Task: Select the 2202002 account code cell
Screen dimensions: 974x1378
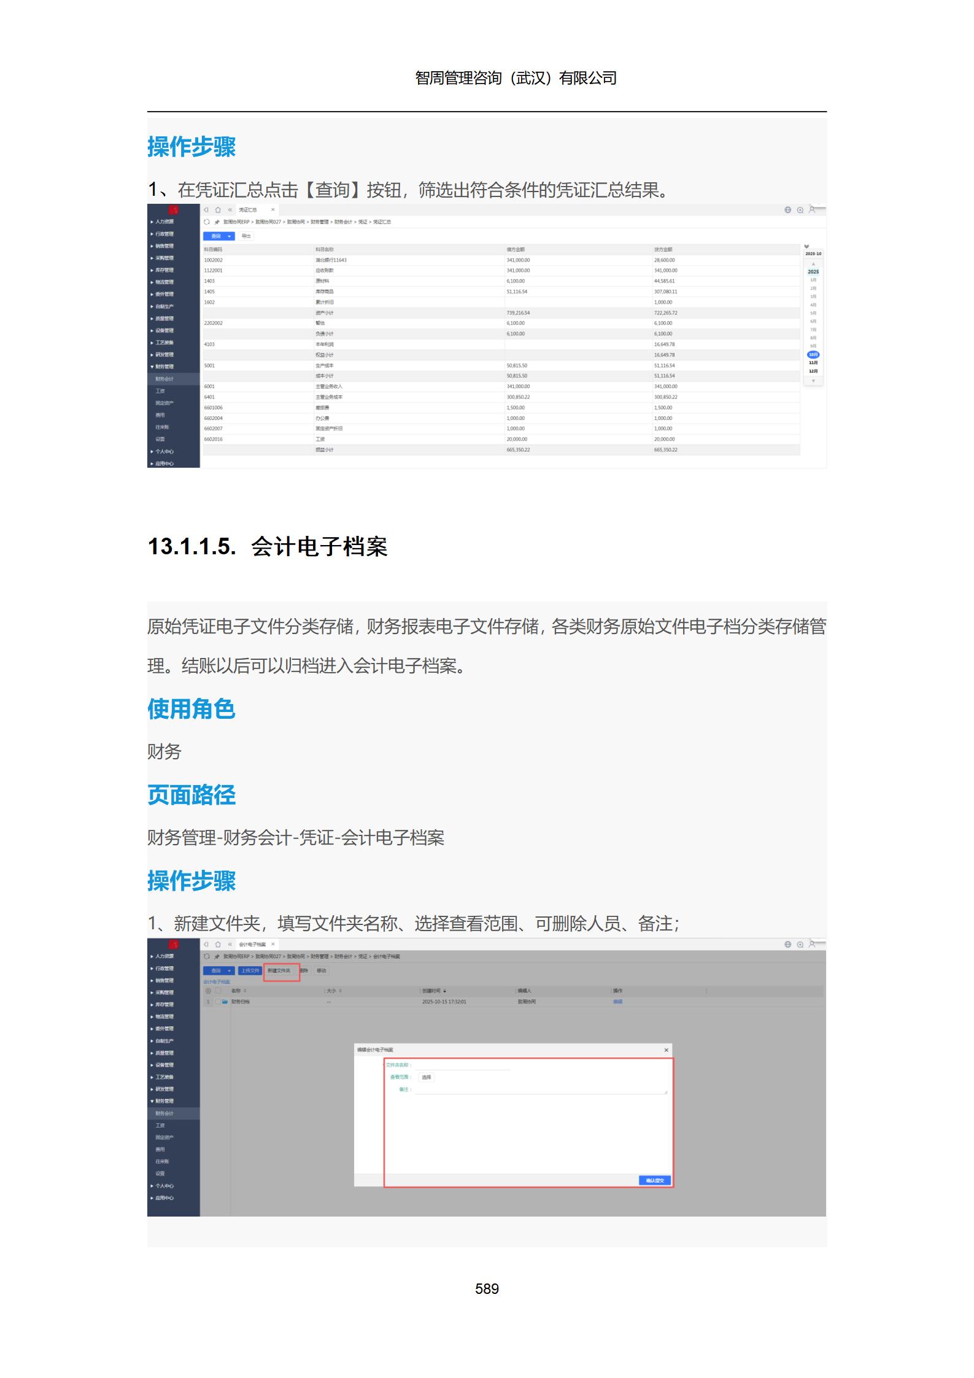Action: [x=258, y=323]
